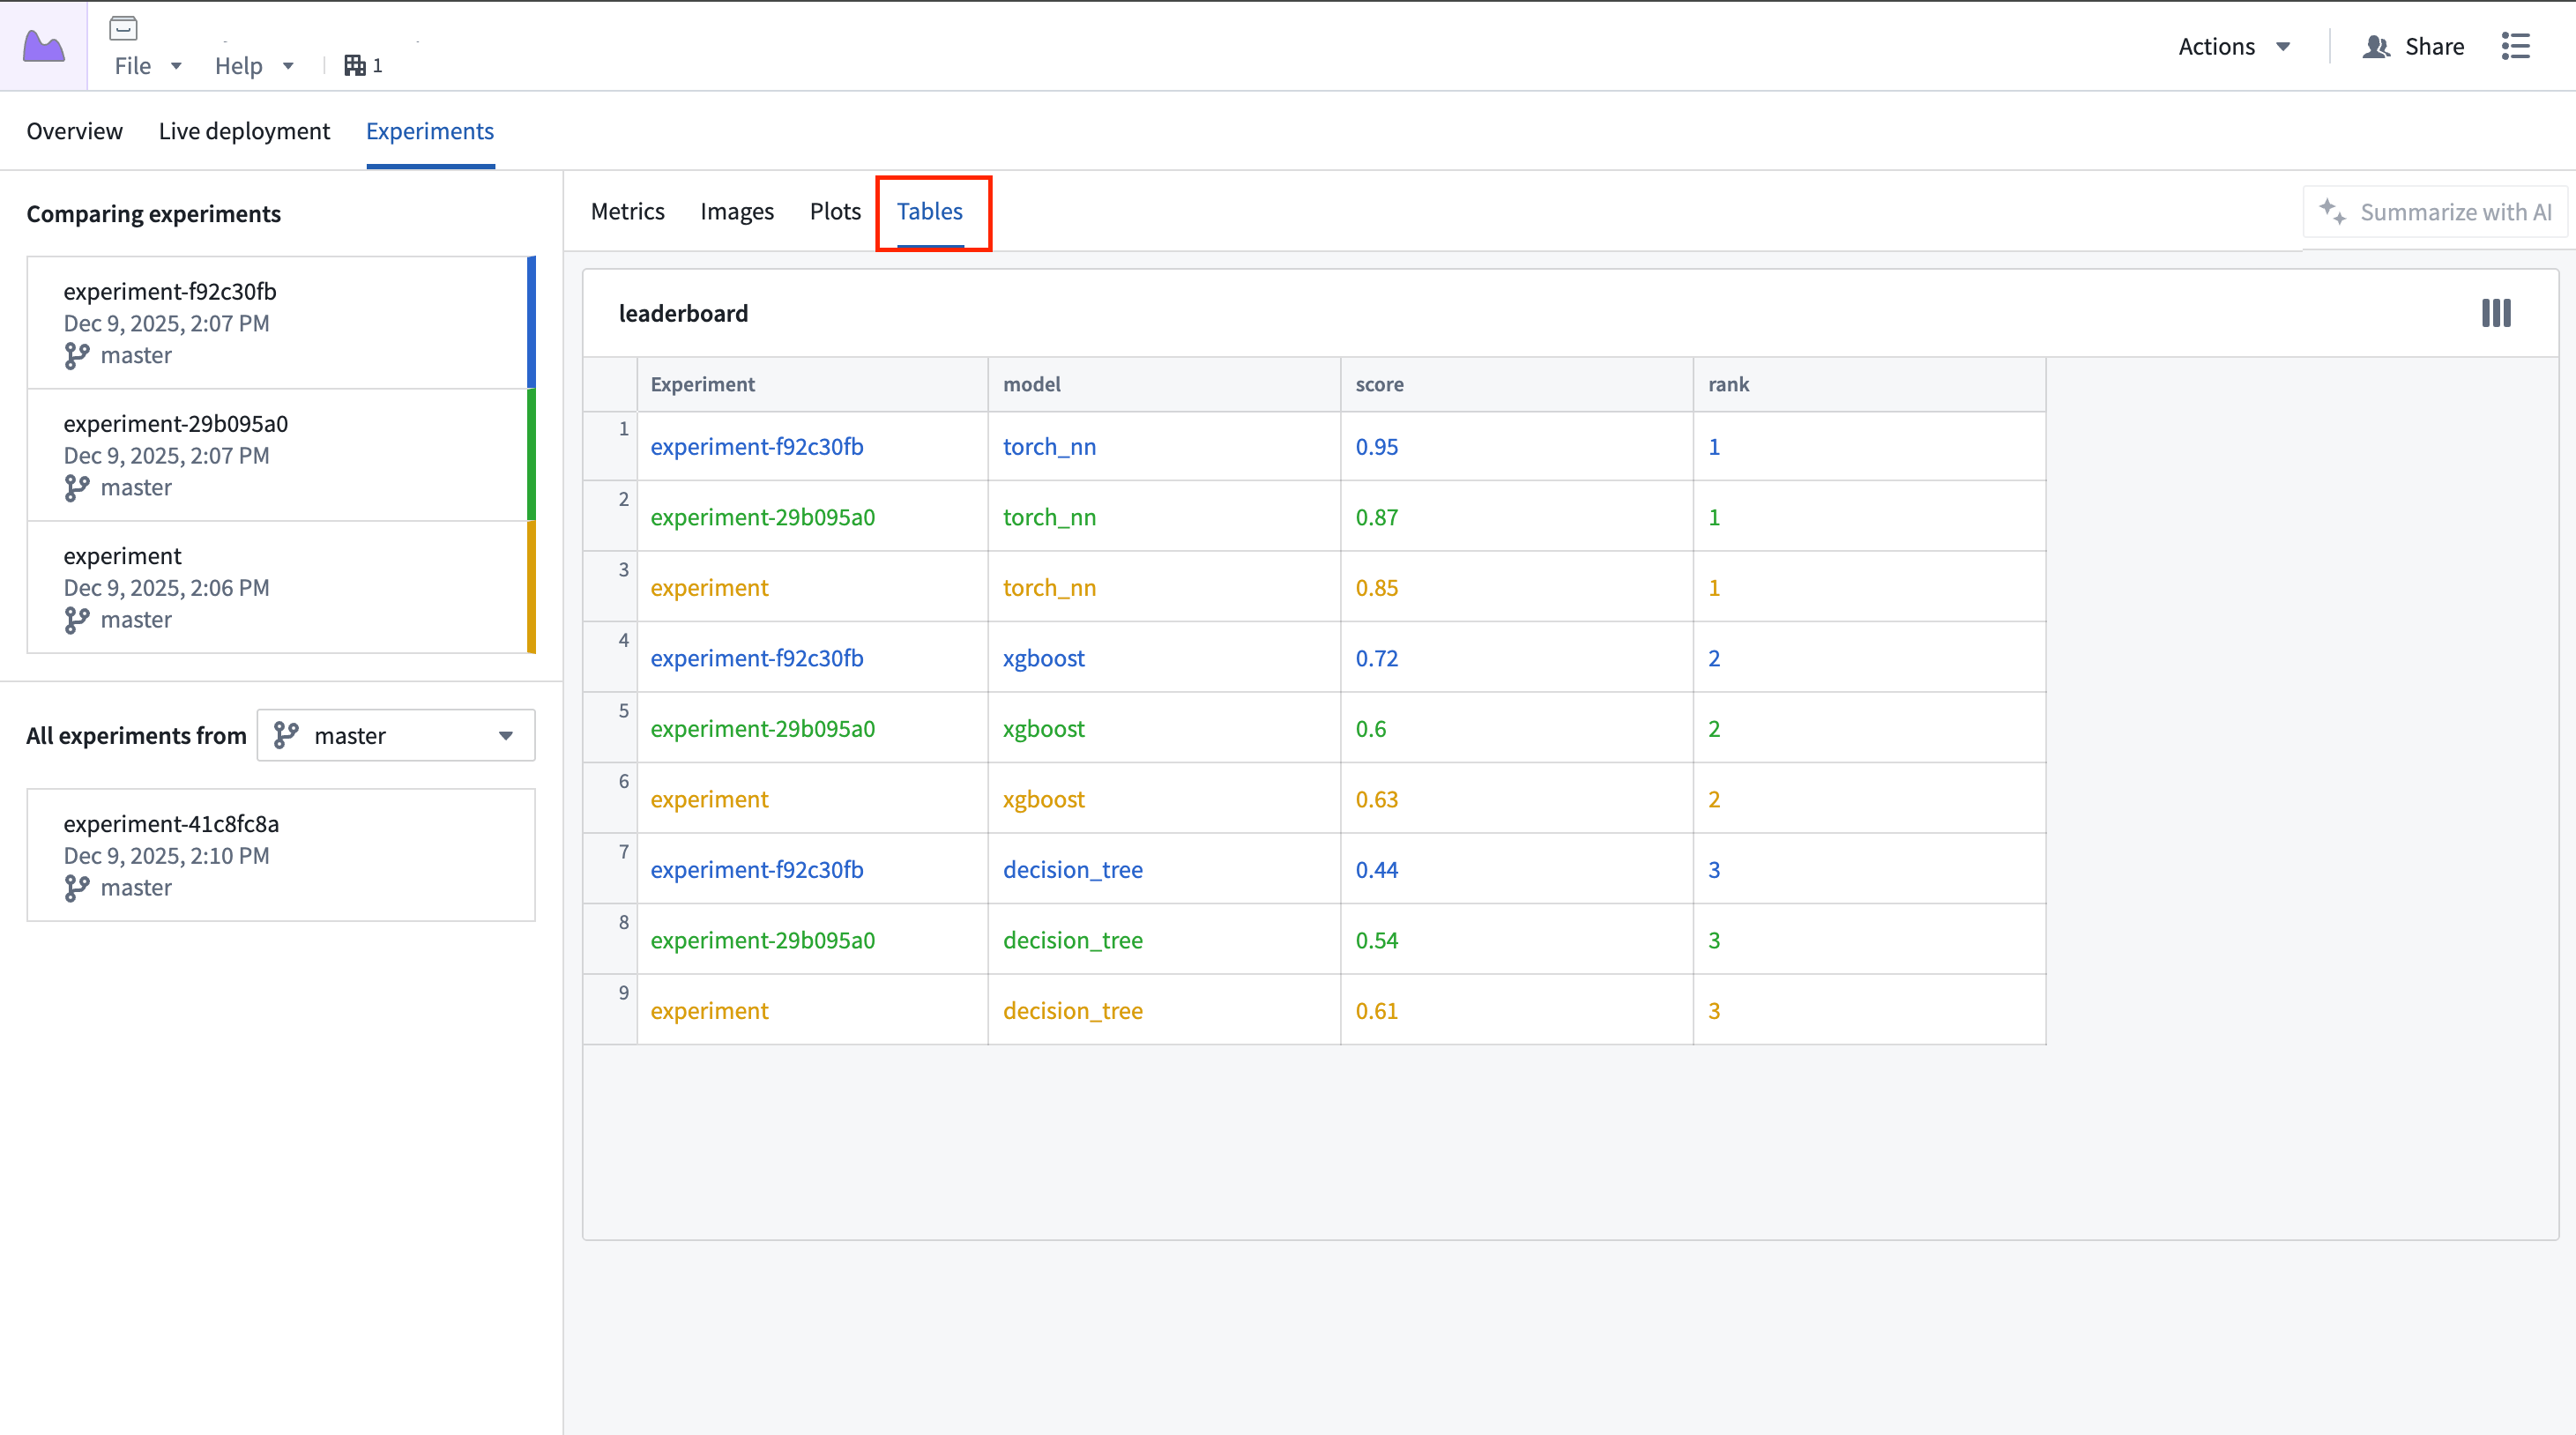Open experiment-f92c30fb from the leaderboard table
Image resolution: width=2576 pixels, height=1435 pixels.
756,447
